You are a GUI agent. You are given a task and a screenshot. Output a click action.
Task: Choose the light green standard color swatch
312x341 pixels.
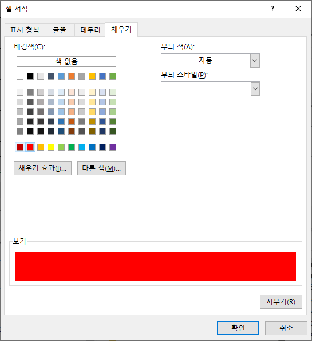coord(61,147)
